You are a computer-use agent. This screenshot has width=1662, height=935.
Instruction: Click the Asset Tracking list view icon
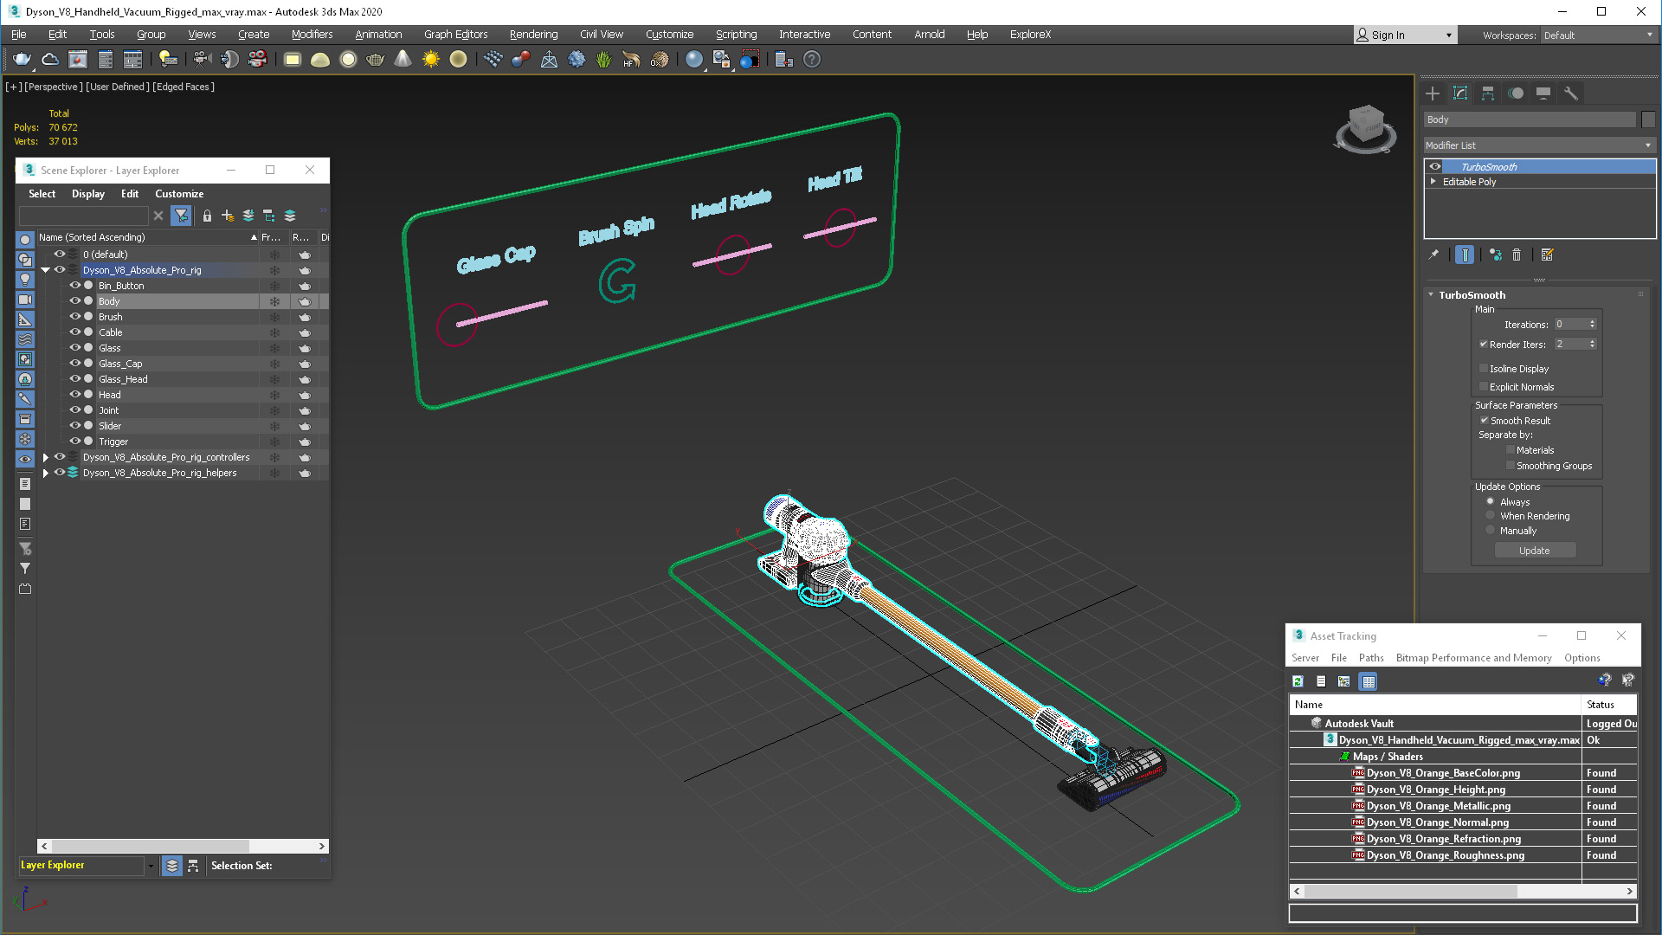[1321, 680]
